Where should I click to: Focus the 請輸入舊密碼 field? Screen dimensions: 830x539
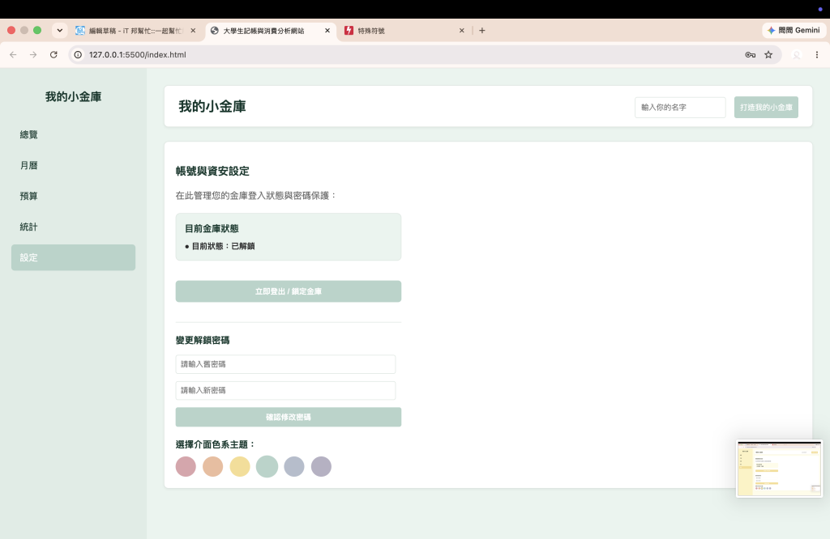click(x=286, y=364)
